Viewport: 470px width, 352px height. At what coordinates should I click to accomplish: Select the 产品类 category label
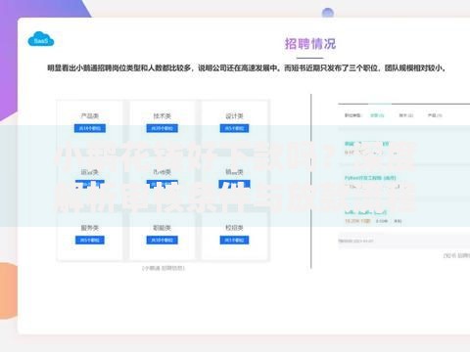point(90,115)
